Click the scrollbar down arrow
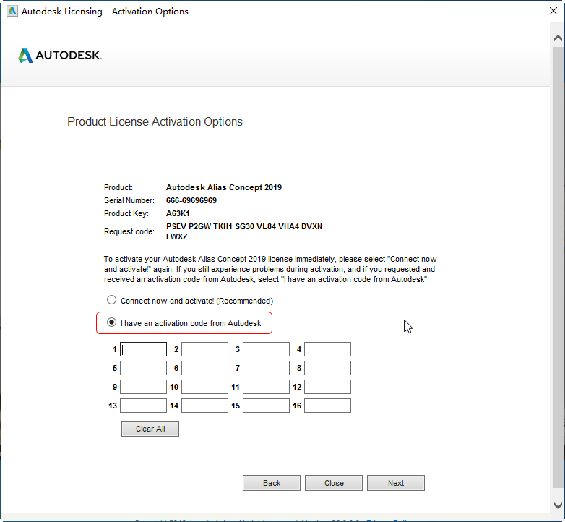The height and width of the screenshot is (522, 565). tap(558, 505)
